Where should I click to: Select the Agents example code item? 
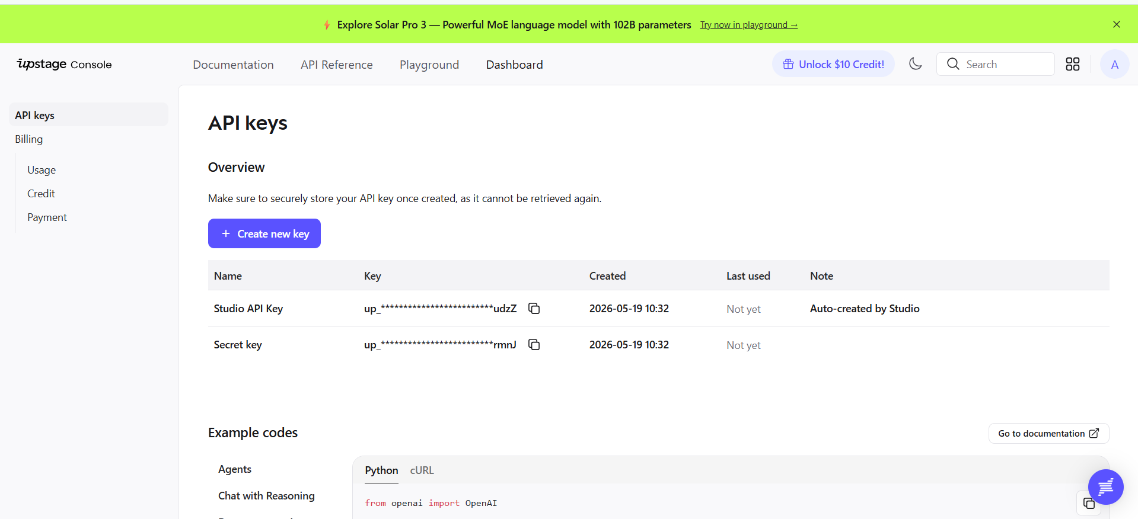235,469
